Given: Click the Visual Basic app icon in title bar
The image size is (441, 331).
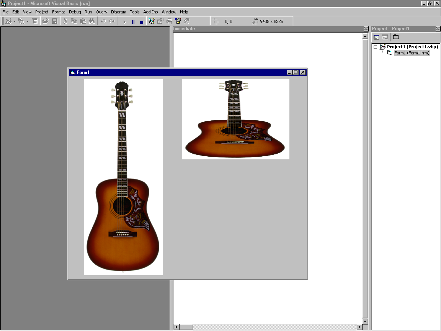Looking at the screenshot, I should (3, 3).
